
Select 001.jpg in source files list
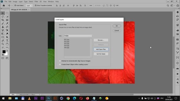coord(67,40)
